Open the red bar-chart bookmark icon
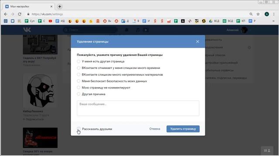 169,21
